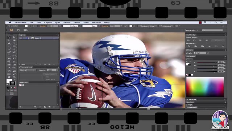Screen dimensions: 232x131
Task: Select the Mesh tool
Action: (x=9, y=65)
